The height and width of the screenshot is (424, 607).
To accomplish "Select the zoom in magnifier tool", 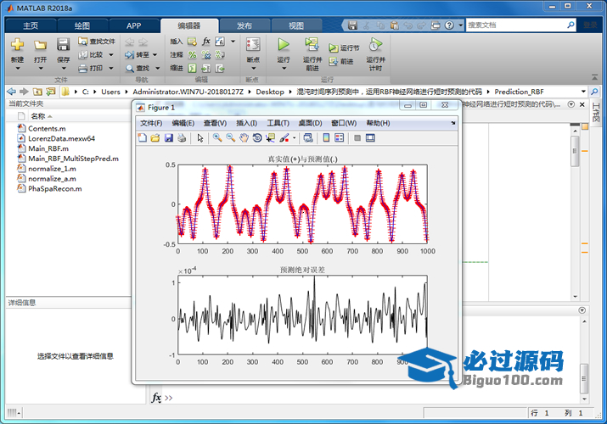I will click(x=217, y=138).
